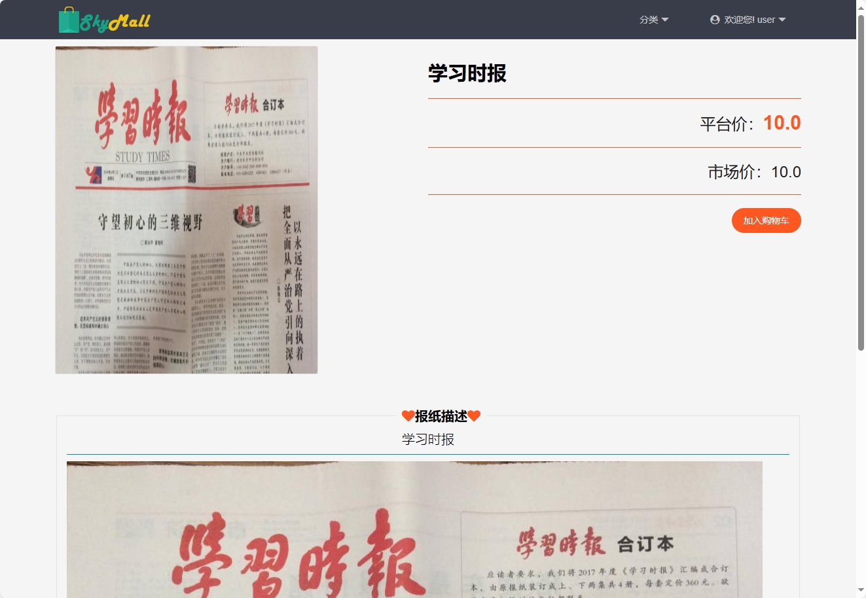The width and height of the screenshot is (866, 598).
Task: Expand the 欢迎您! user account dropdown
Action: tap(748, 20)
